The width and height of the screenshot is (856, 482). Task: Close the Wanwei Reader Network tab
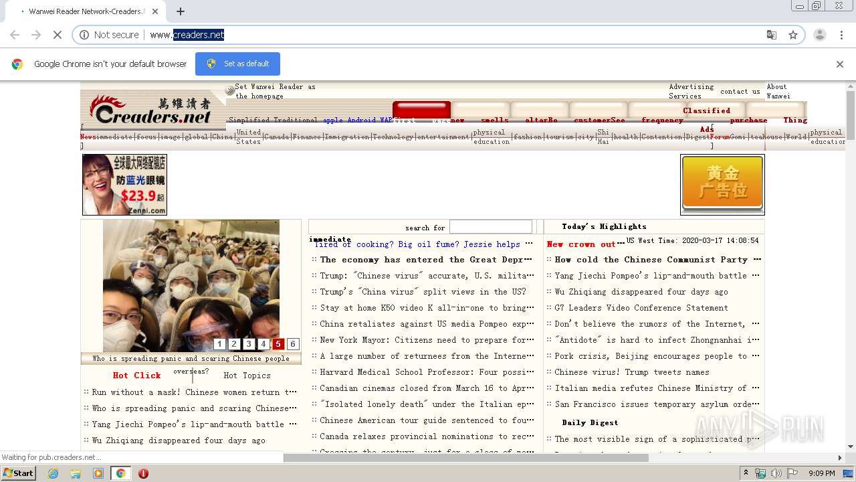pyautogui.click(x=155, y=11)
